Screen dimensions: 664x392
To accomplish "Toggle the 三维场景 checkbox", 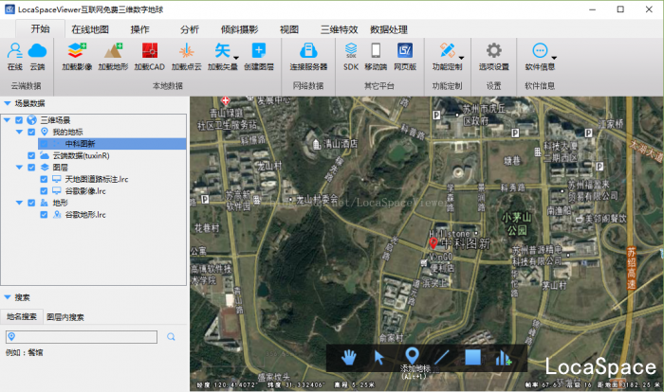I will [19, 120].
